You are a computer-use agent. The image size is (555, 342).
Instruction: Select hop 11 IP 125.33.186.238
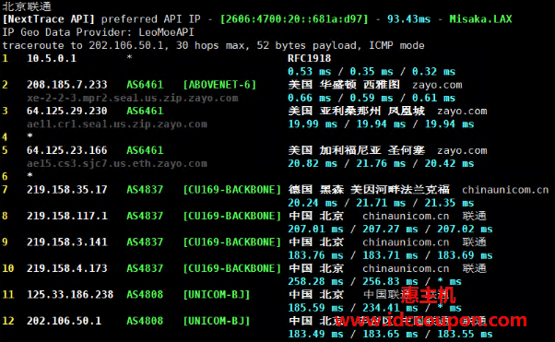[x=70, y=294]
